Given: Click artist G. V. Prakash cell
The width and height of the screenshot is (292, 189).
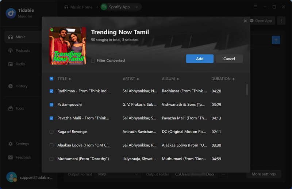Looking at the screenshot, I should point(140,105).
